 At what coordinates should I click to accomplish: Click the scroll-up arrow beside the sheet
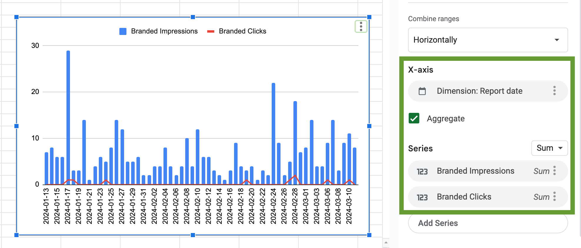point(386,243)
